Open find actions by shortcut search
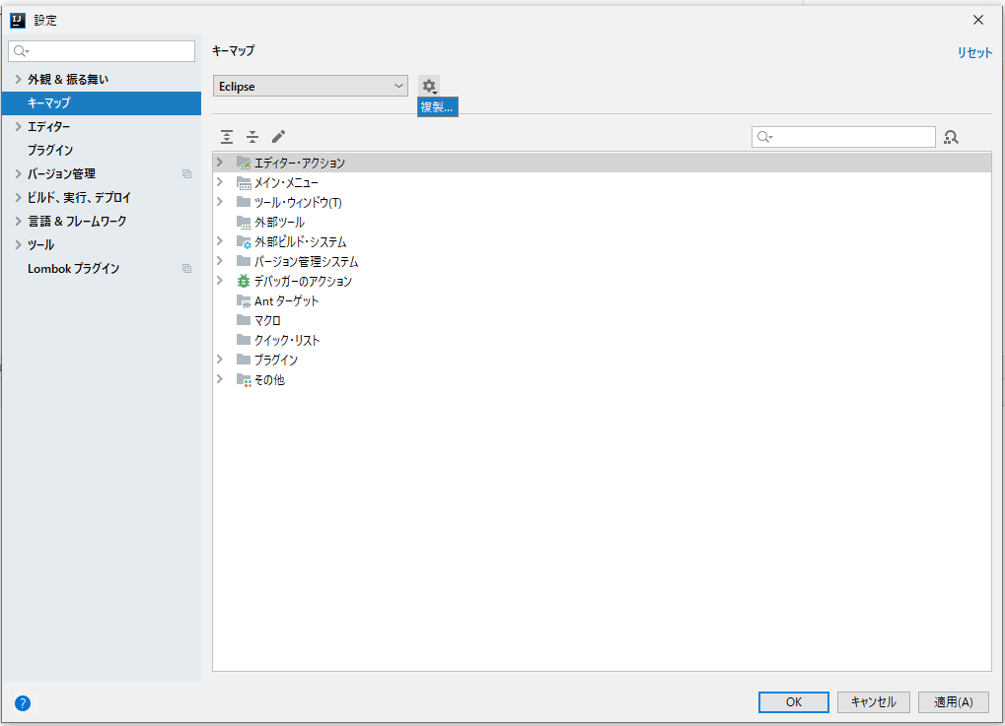Screen dimensions: 1005x726 click(x=950, y=136)
